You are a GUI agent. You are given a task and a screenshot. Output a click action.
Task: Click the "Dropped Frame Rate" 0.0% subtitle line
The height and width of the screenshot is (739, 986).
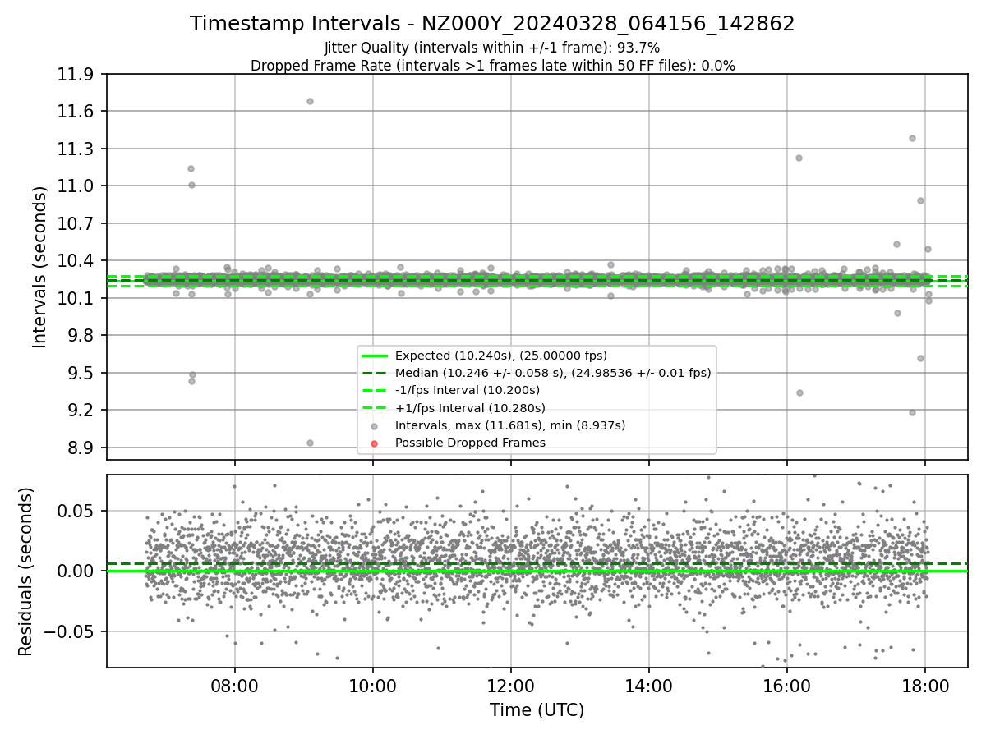(492, 66)
